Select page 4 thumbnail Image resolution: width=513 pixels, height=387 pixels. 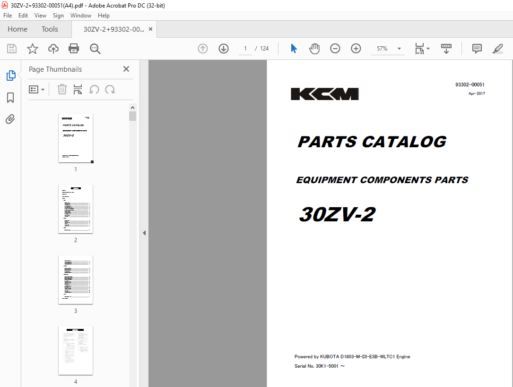point(76,350)
